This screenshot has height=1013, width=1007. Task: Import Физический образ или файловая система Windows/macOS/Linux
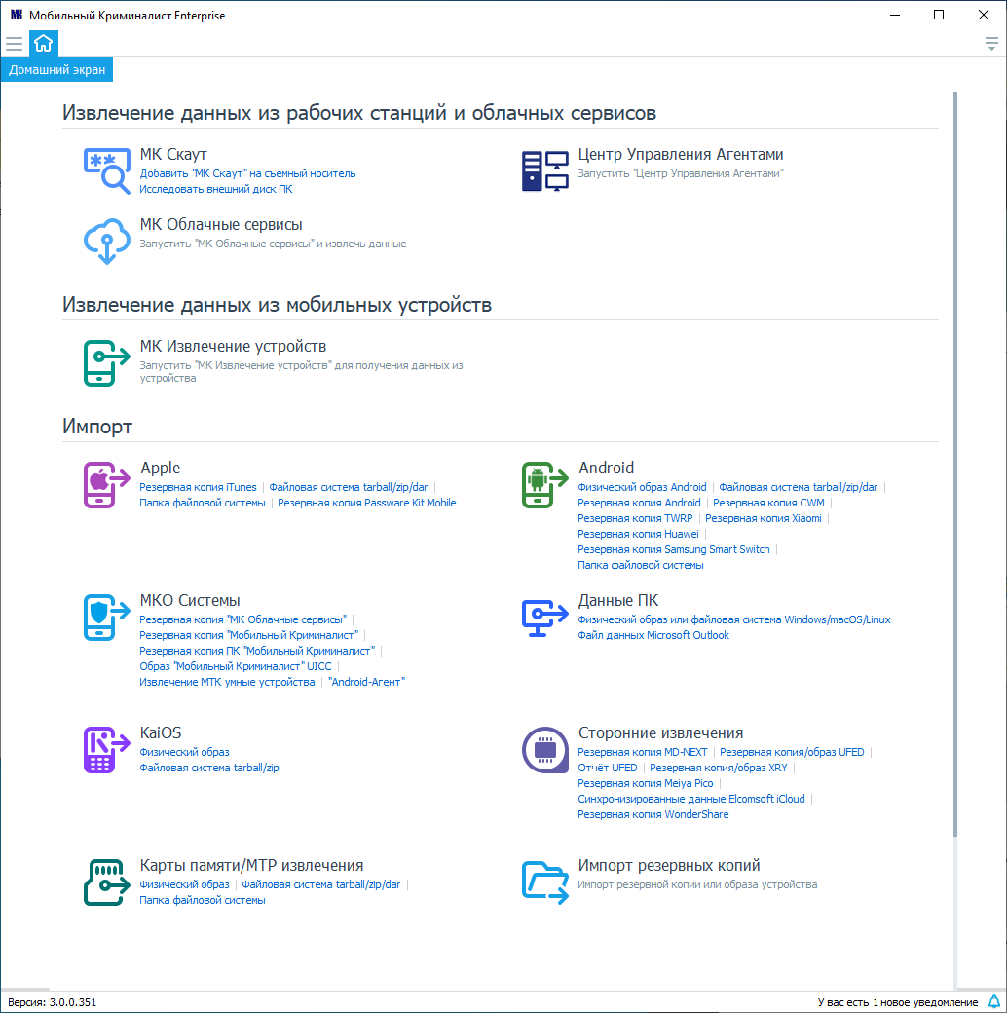(x=733, y=619)
